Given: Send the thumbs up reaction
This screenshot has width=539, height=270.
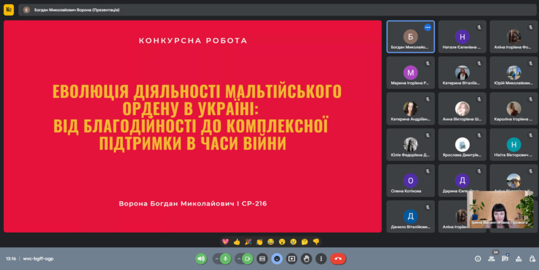Looking at the screenshot, I should point(237,242).
